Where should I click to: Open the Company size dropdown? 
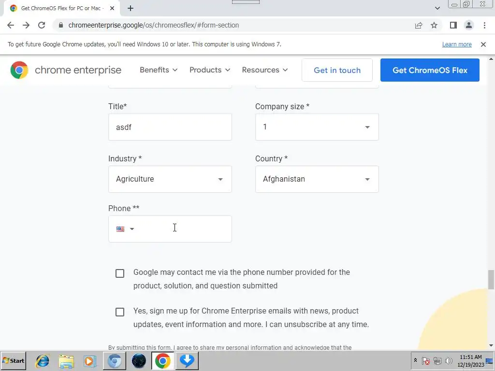(317, 127)
